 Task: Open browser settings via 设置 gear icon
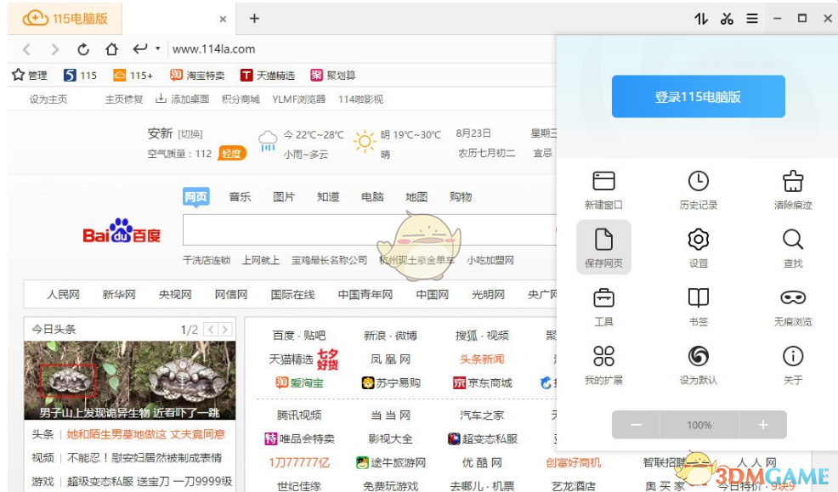pyautogui.click(x=698, y=246)
